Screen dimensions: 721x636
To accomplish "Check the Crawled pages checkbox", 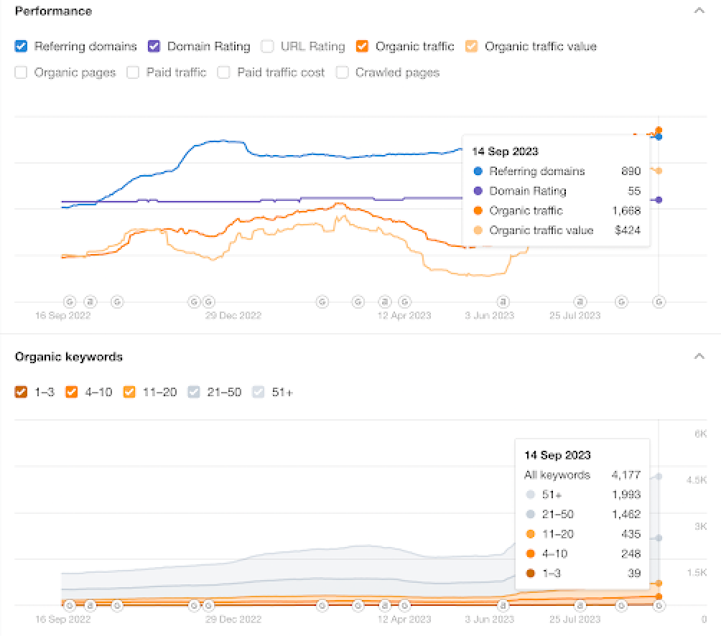I will (343, 73).
